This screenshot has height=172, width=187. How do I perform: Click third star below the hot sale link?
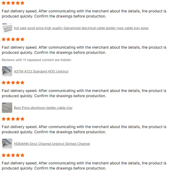(x=13, y=39)
